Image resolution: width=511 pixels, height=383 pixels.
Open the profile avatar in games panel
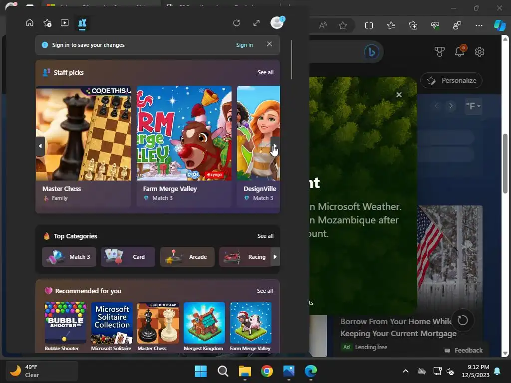(x=277, y=23)
